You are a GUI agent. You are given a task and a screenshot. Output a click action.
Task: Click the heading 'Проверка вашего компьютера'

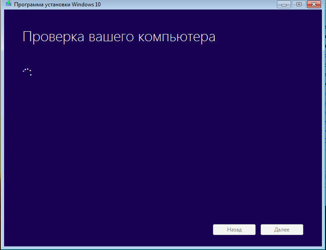119,37
